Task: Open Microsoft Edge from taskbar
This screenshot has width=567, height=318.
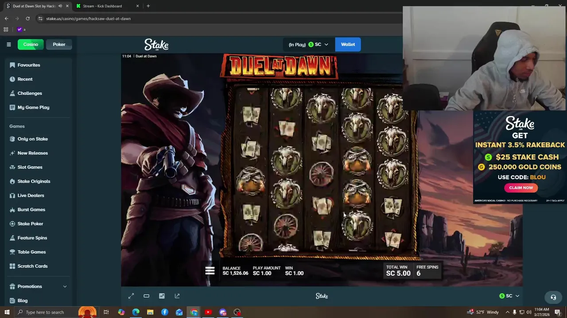Action: click(x=136, y=312)
